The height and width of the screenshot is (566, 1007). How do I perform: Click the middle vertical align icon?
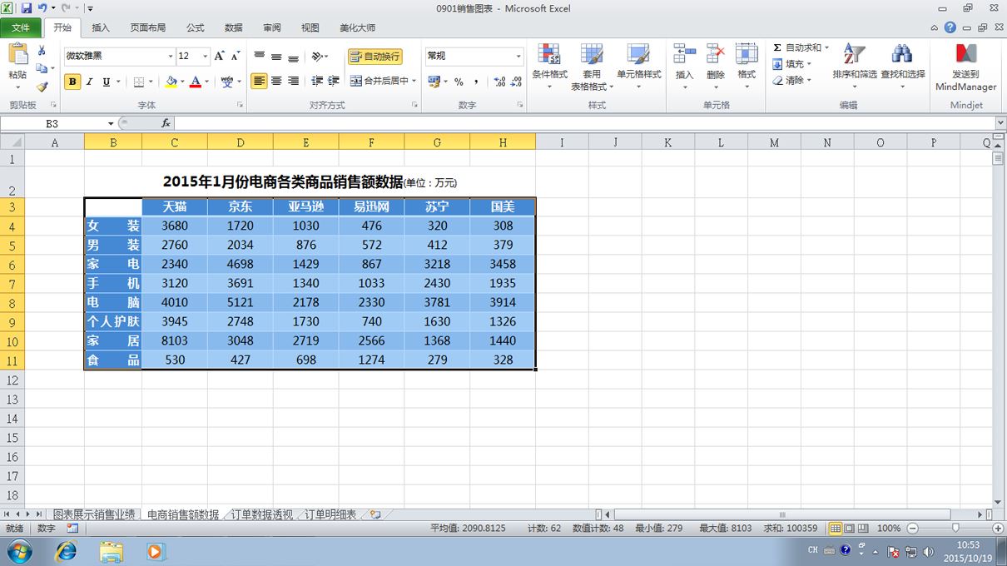click(x=276, y=56)
